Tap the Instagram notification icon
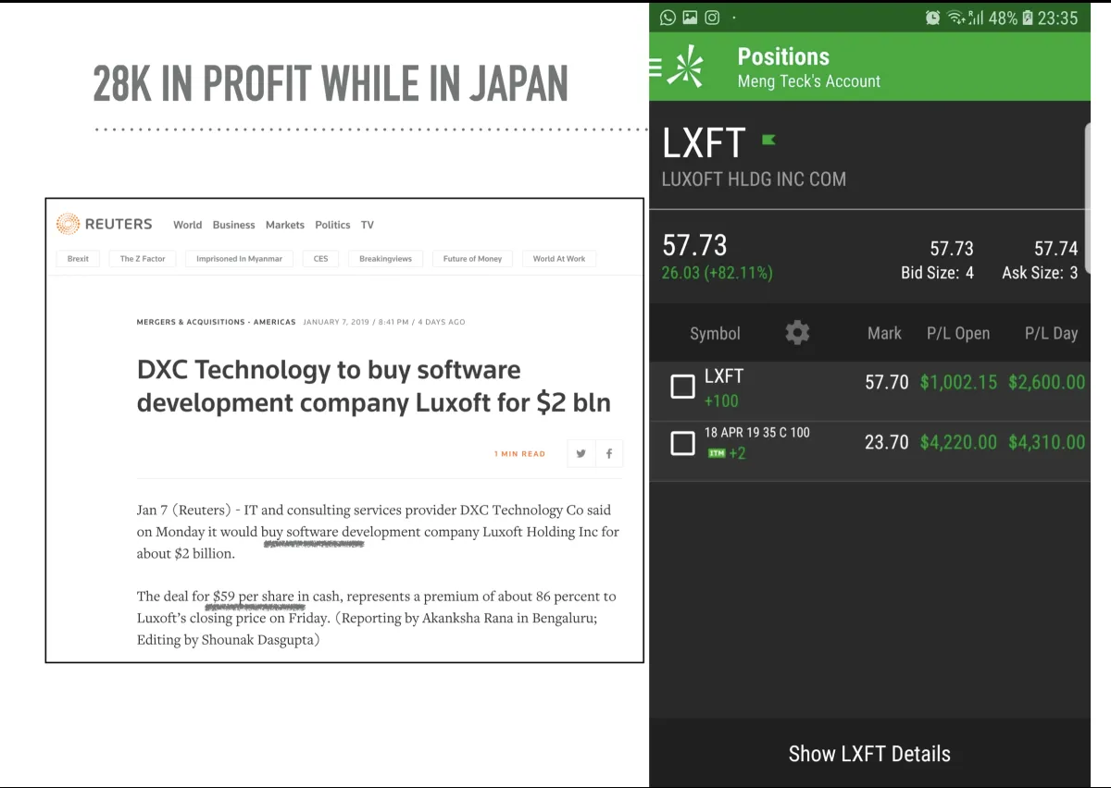1111x788 pixels. (x=712, y=17)
